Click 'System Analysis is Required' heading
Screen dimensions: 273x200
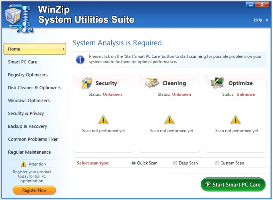click(x=117, y=43)
